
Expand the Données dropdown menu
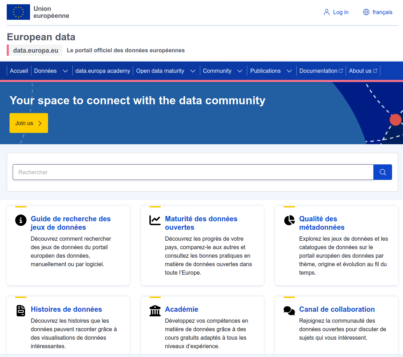pos(65,71)
